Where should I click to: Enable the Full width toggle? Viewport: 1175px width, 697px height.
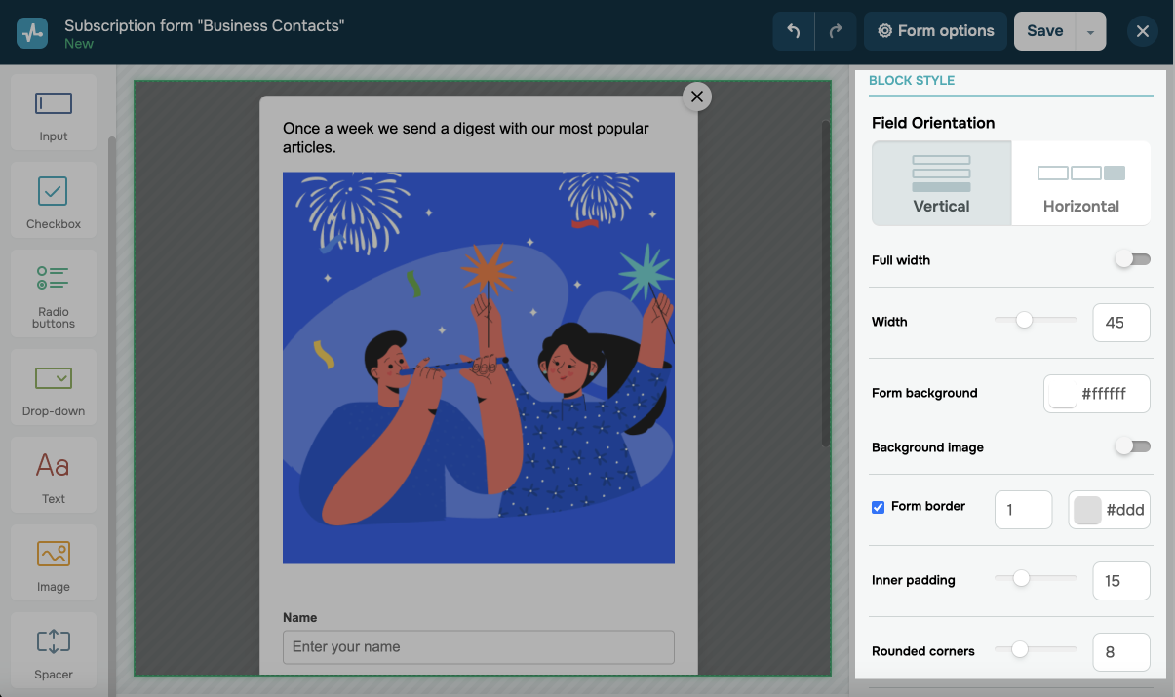[x=1133, y=259]
